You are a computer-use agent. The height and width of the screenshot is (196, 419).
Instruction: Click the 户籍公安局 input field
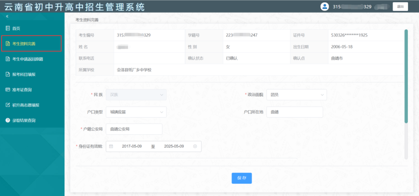pos(134,129)
